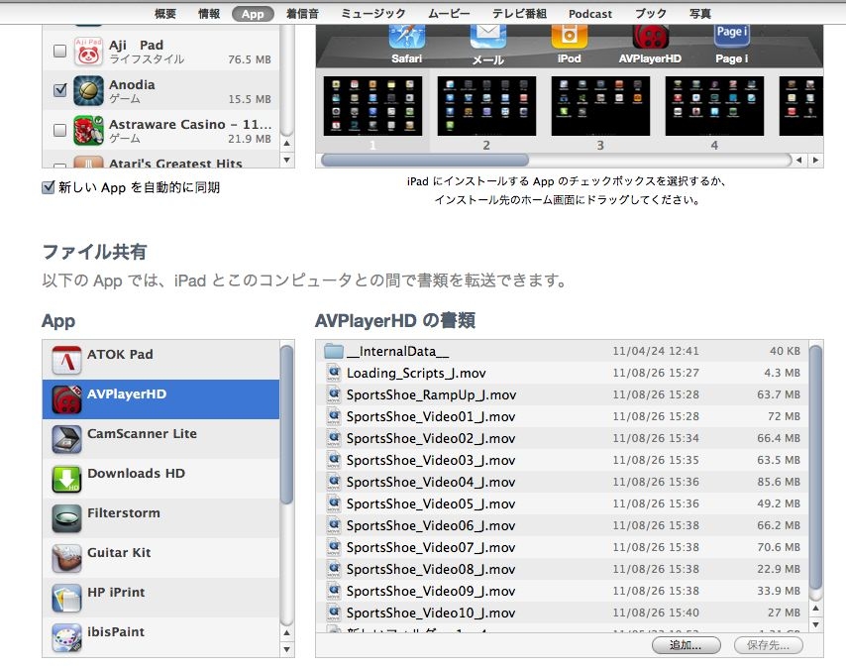Select ibisPaint palette icon

[67, 637]
